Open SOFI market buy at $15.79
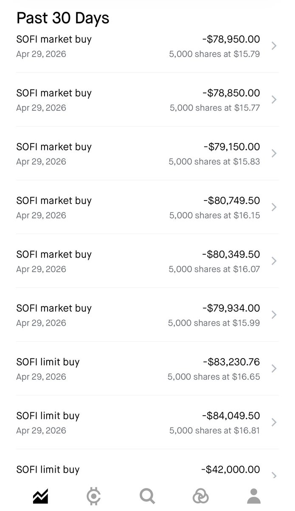The height and width of the screenshot is (511, 295). (147, 46)
